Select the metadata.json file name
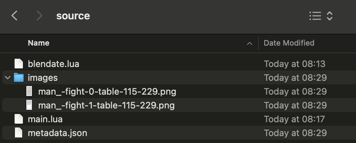The height and width of the screenshot is (143, 356). (58, 133)
